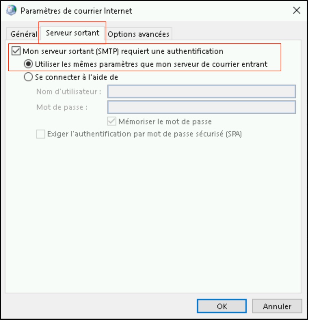The height and width of the screenshot is (320, 322).
Task: Enable the secure password authentication (SPA) checkbox
Action: click(41, 134)
